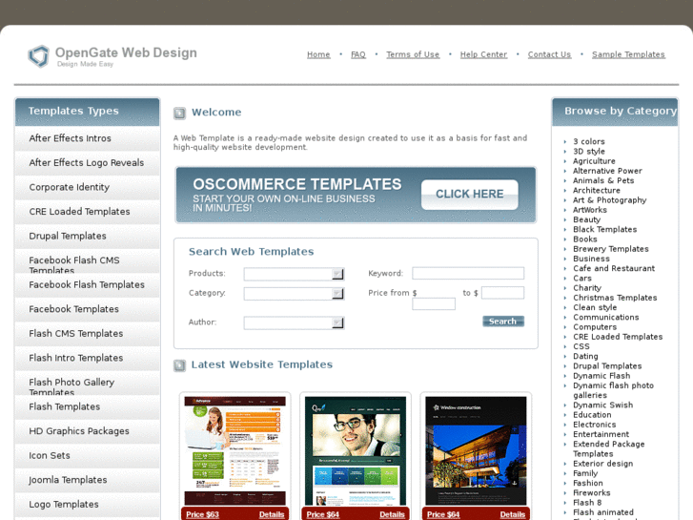This screenshot has width=693, height=520.
Task: Browse the Cafe and Restaurant category
Action: [614, 269]
